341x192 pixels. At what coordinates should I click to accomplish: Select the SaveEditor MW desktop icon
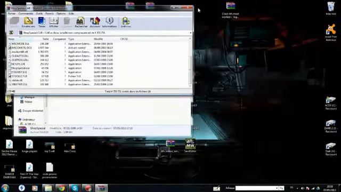pyautogui.click(x=190, y=146)
